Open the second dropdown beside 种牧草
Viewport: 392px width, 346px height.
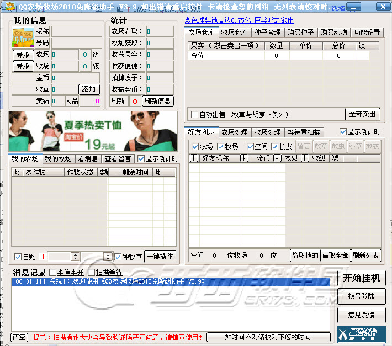pyautogui.click(x=108, y=257)
